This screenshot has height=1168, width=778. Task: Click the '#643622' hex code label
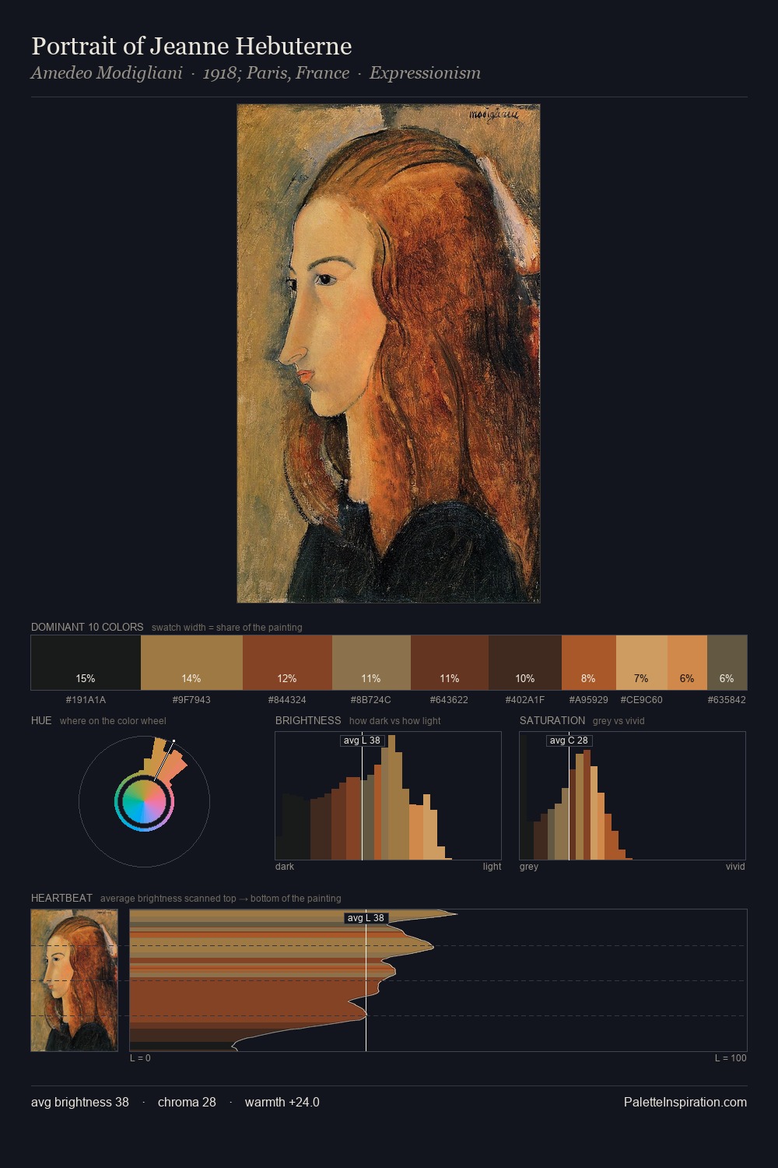coord(450,700)
